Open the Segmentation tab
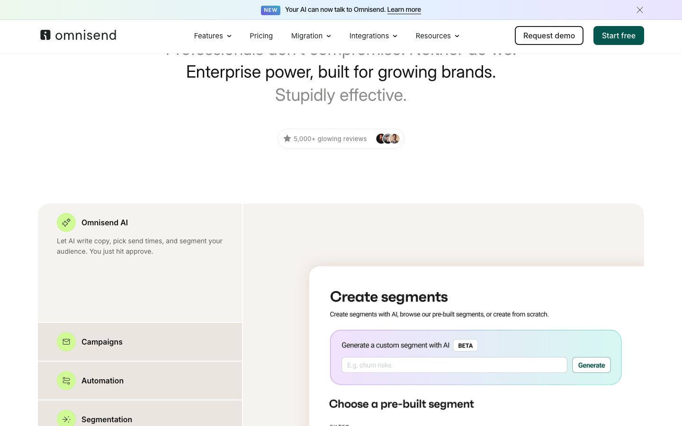This screenshot has height=426, width=682. [140, 414]
